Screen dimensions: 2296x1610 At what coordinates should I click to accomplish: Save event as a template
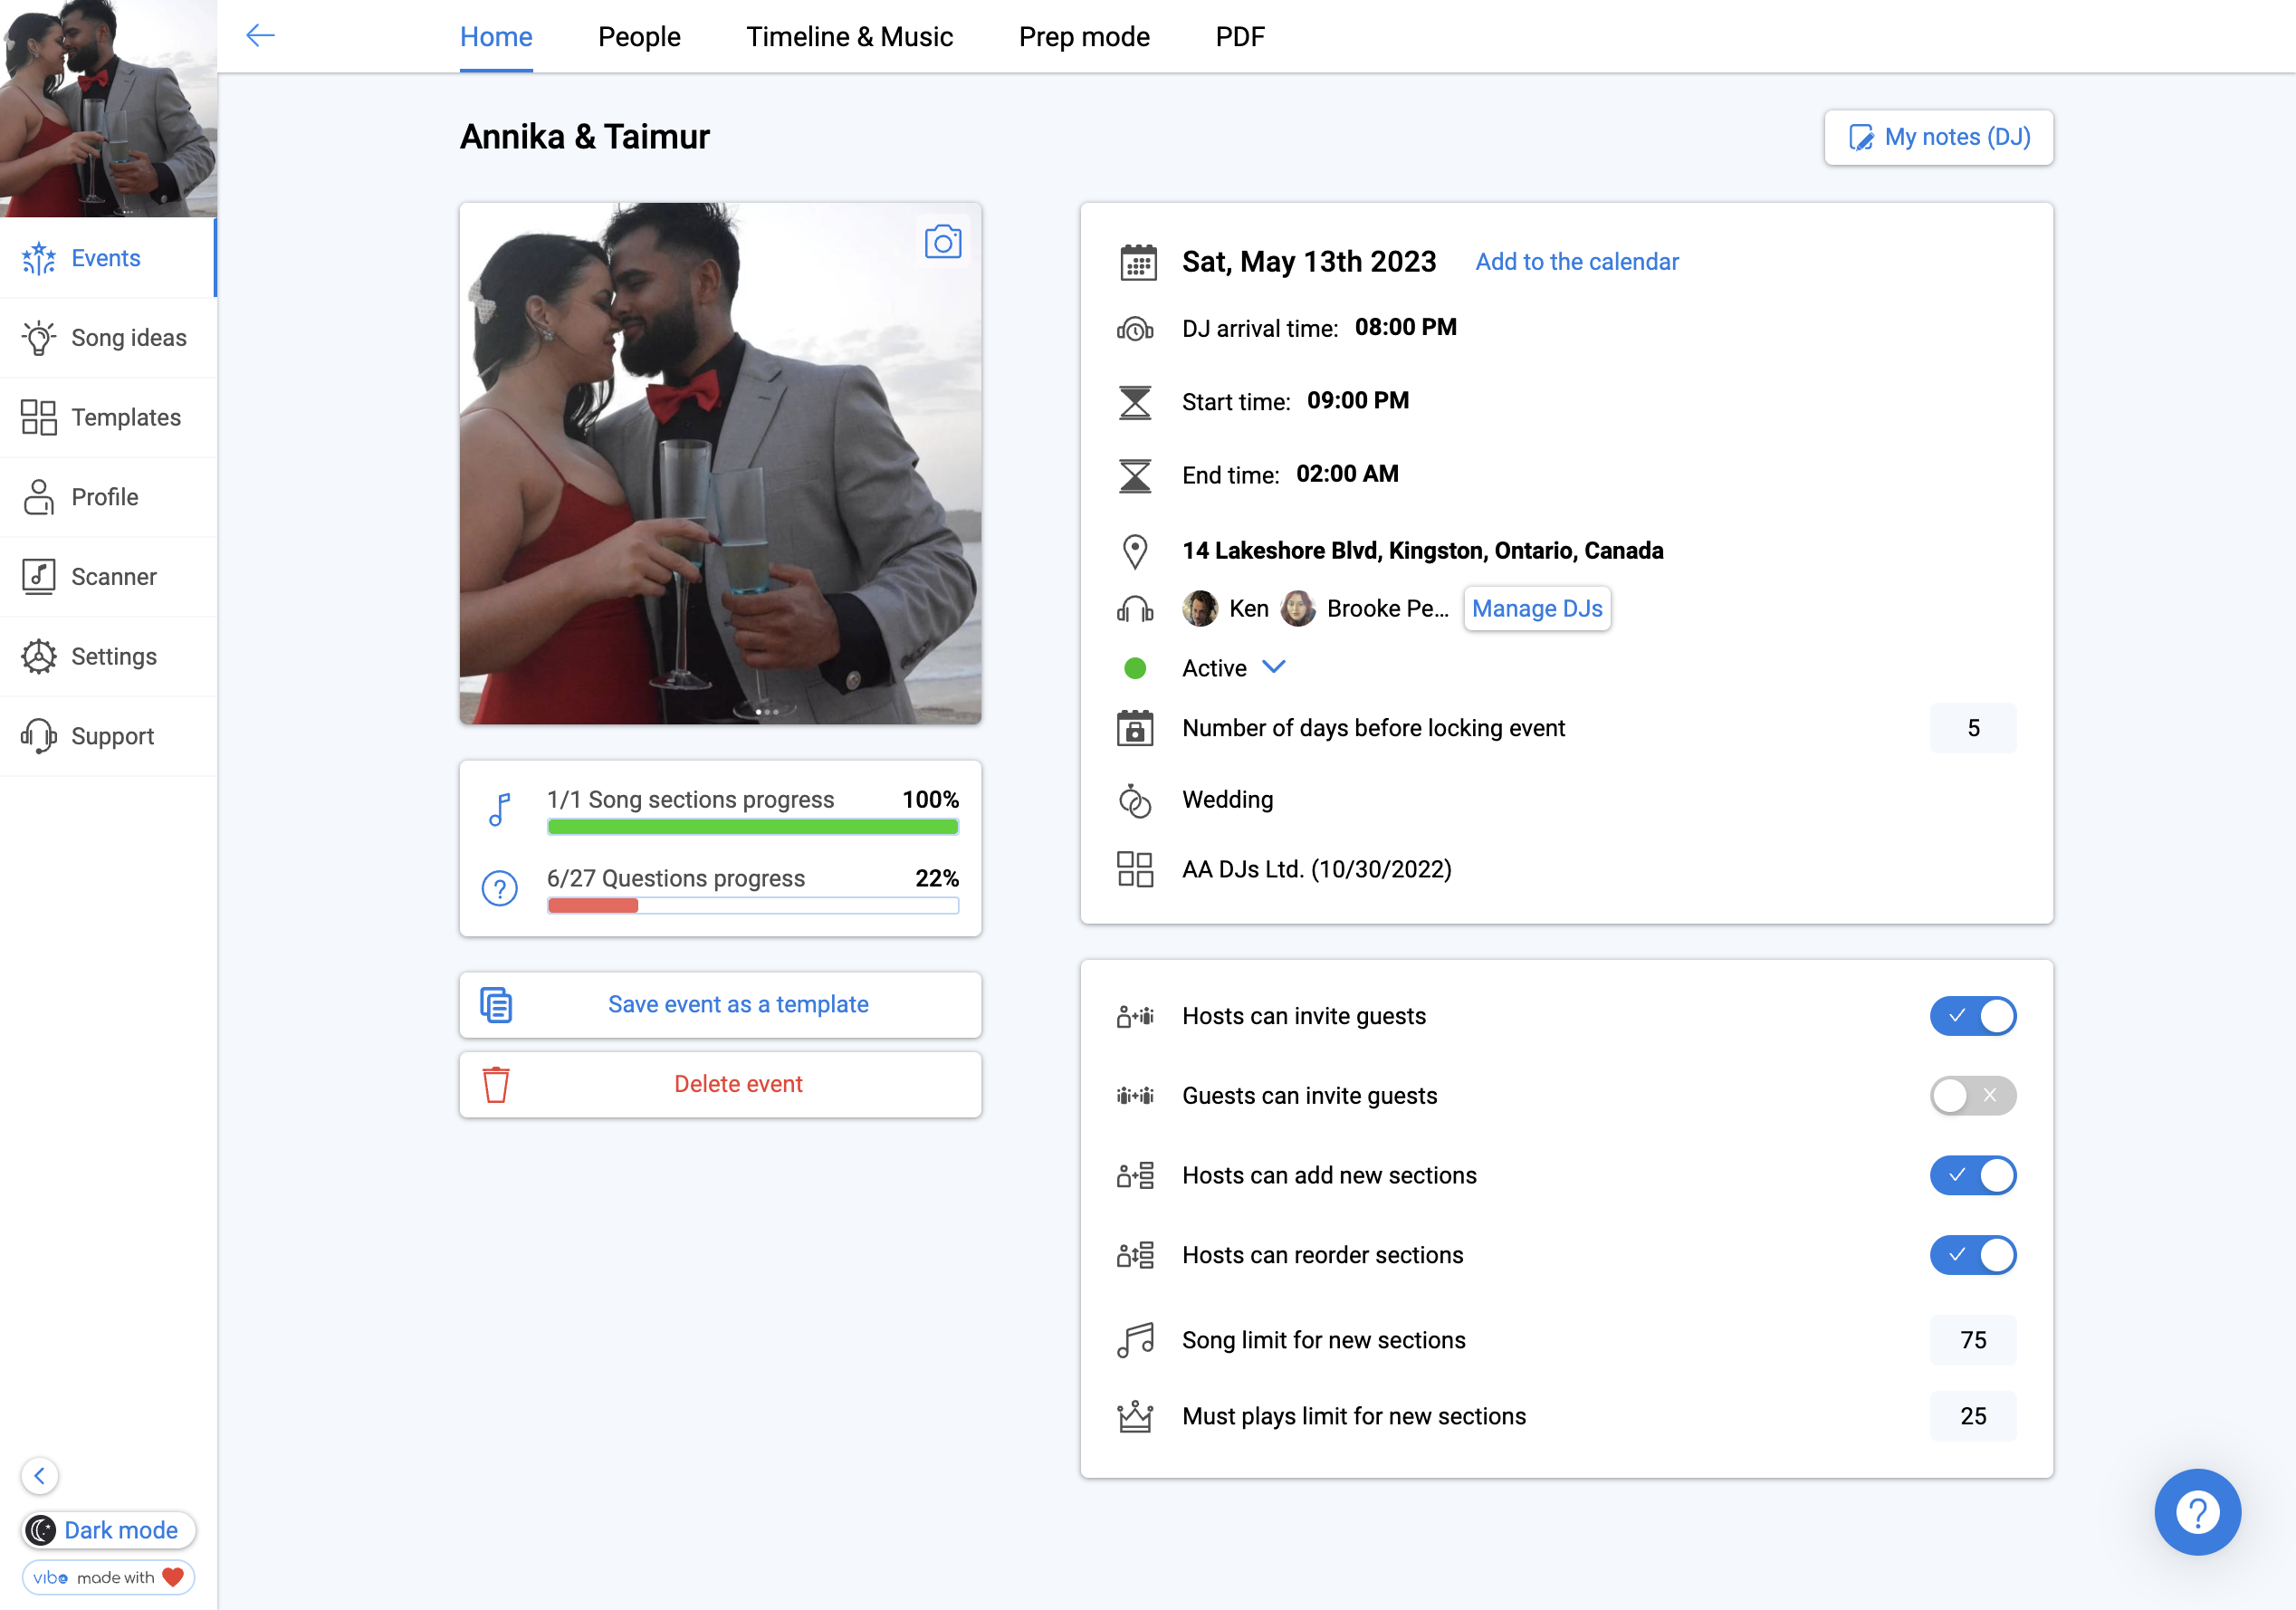(x=720, y=1004)
